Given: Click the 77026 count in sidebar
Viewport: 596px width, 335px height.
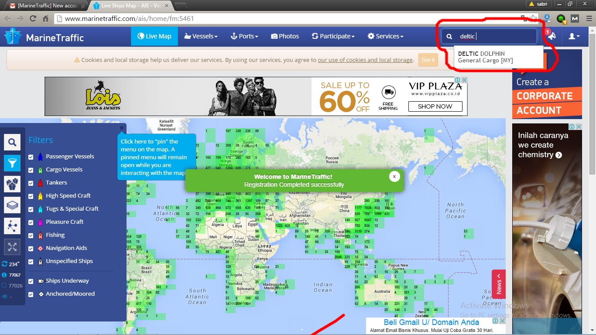Looking at the screenshot, I should point(15,286).
